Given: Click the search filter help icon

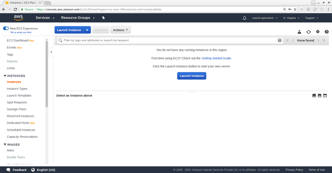Looking at the screenshot, I should click(x=280, y=41).
